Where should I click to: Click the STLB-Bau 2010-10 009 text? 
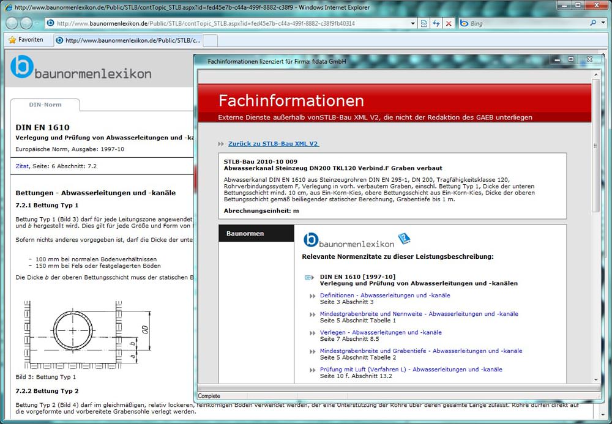click(x=260, y=162)
